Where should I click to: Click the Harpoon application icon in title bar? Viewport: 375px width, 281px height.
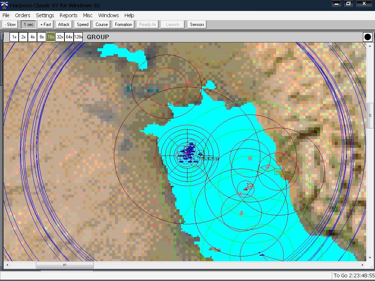(4, 5)
